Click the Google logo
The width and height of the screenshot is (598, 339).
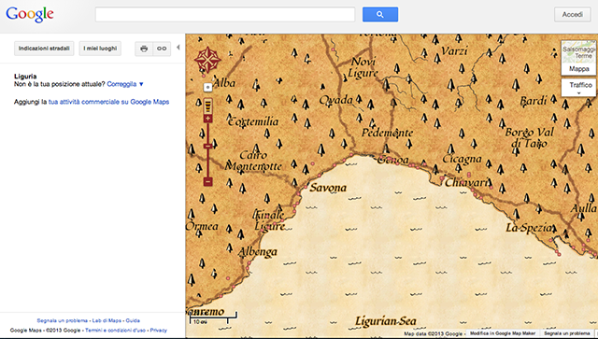pyautogui.click(x=30, y=15)
